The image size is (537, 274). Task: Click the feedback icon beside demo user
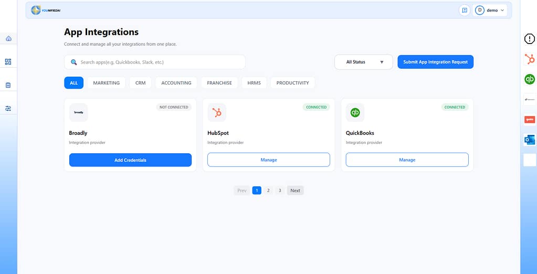click(x=465, y=10)
